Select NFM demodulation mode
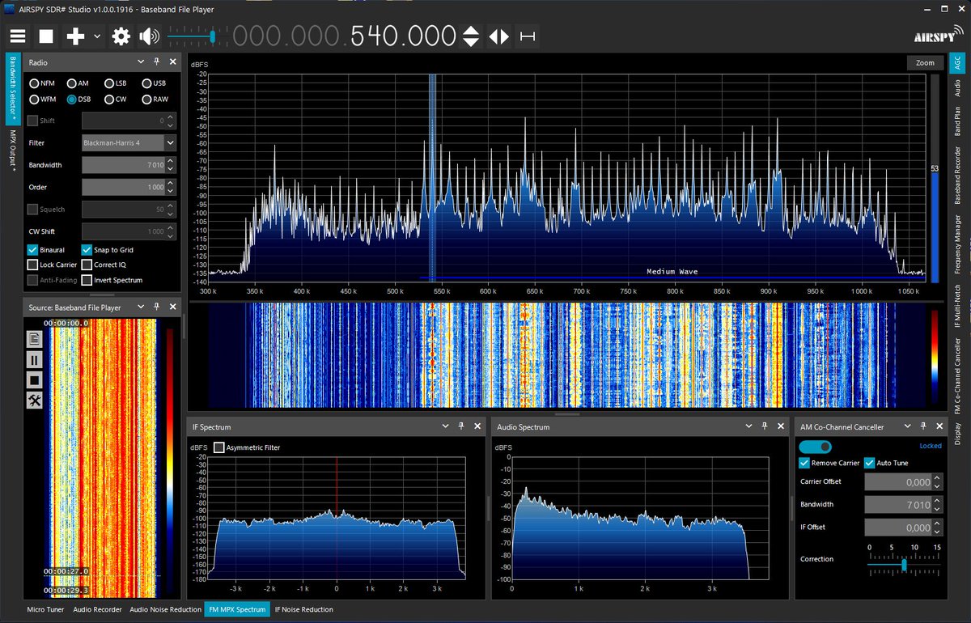Image resolution: width=971 pixels, height=623 pixels. coord(42,83)
